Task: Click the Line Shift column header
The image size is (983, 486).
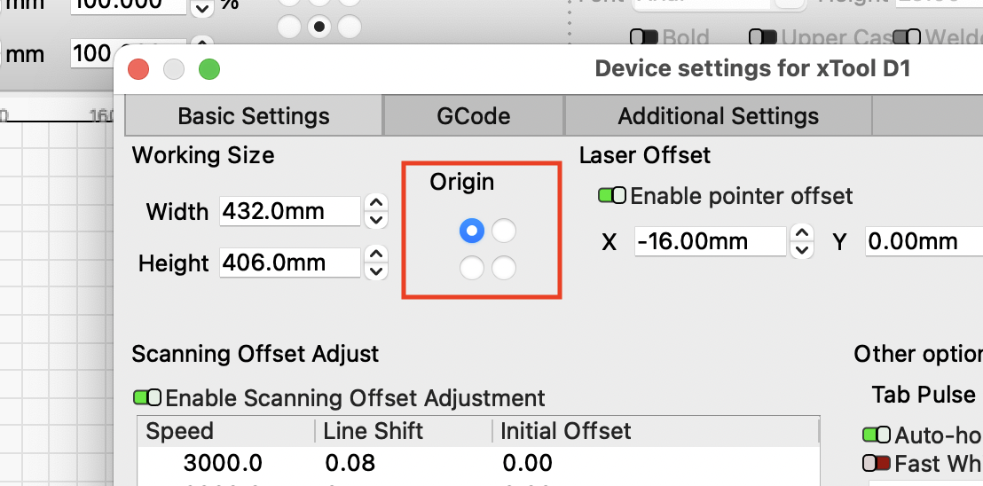Action: coord(403,431)
